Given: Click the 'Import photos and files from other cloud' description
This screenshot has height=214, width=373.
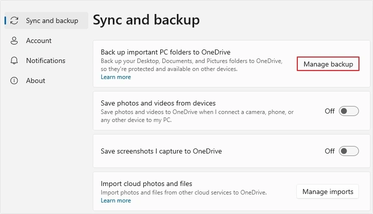Looking at the screenshot, I should [x=183, y=192].
